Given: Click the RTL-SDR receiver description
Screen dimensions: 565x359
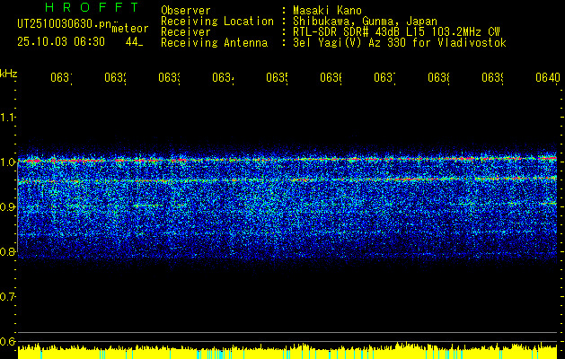Looking at the screenshot, I should 396,32.
